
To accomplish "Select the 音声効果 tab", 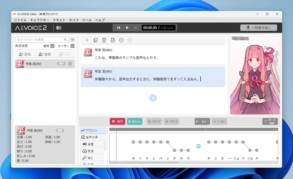I will tap(93, 137).
